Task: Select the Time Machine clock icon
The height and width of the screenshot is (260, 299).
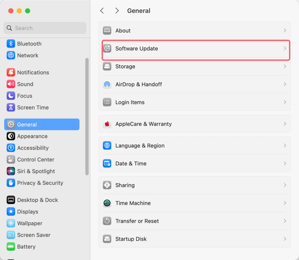Action: coord(107,203)
